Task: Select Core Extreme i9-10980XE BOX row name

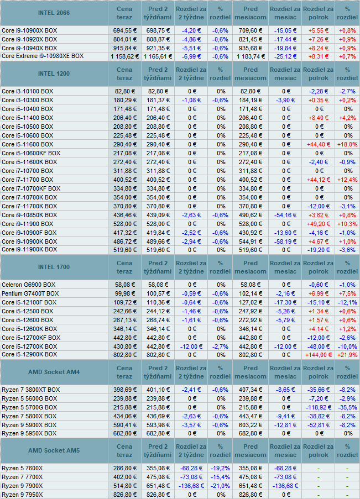Action: [x=43, y=56]
